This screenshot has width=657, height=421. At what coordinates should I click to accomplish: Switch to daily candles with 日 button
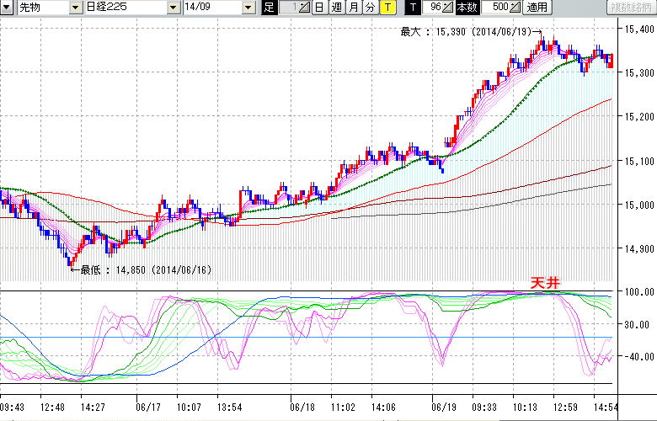(x=319, y=8)
